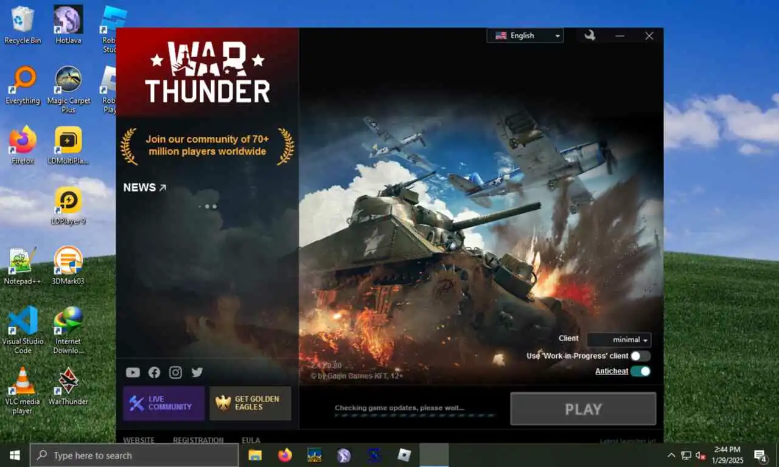Select the VLC media player desktop icon
779x467 pixels.
pyautogui.click(x=23, y=390)
